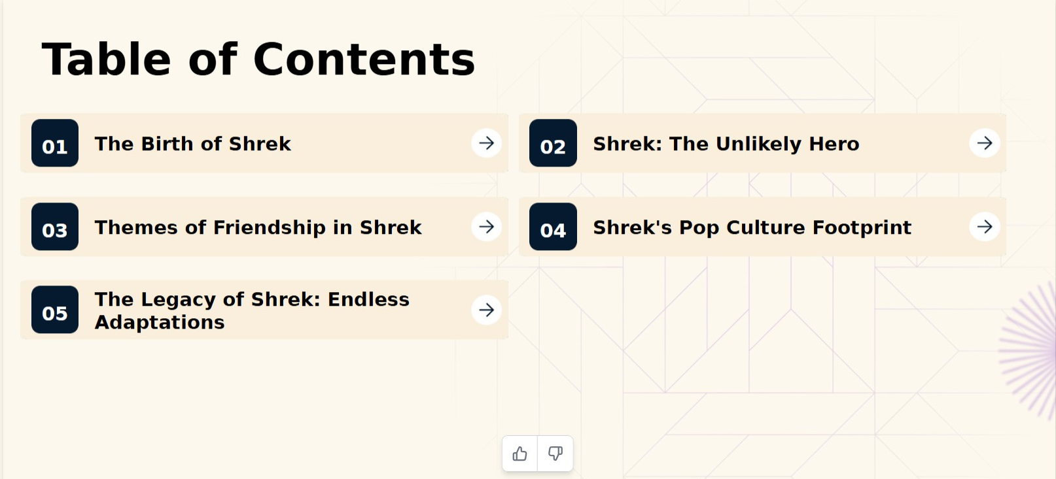Open The Birth of Shrek section
Viewport: 1056px width, 479px height.
tap(193, 144)
